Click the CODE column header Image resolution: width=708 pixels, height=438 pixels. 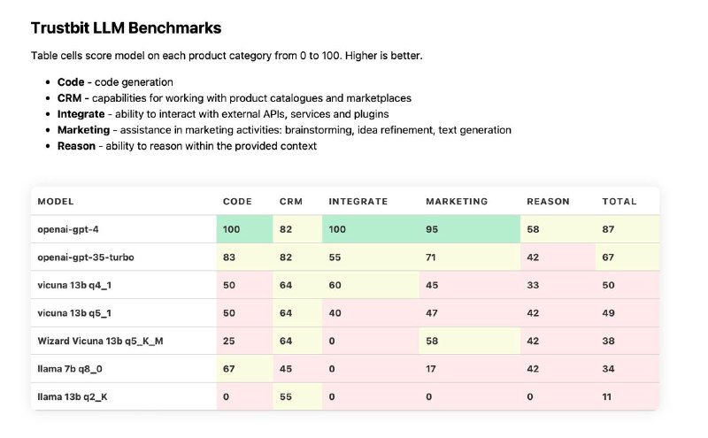click(237, 202)
